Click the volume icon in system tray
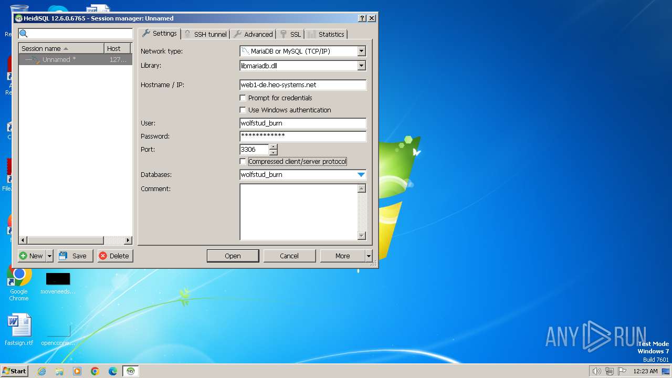Image resolution: width=672 pixels, height=378 pixels. [x=596, y=371]
